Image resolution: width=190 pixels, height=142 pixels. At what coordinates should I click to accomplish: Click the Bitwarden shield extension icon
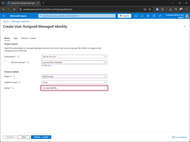pos(157,9)
